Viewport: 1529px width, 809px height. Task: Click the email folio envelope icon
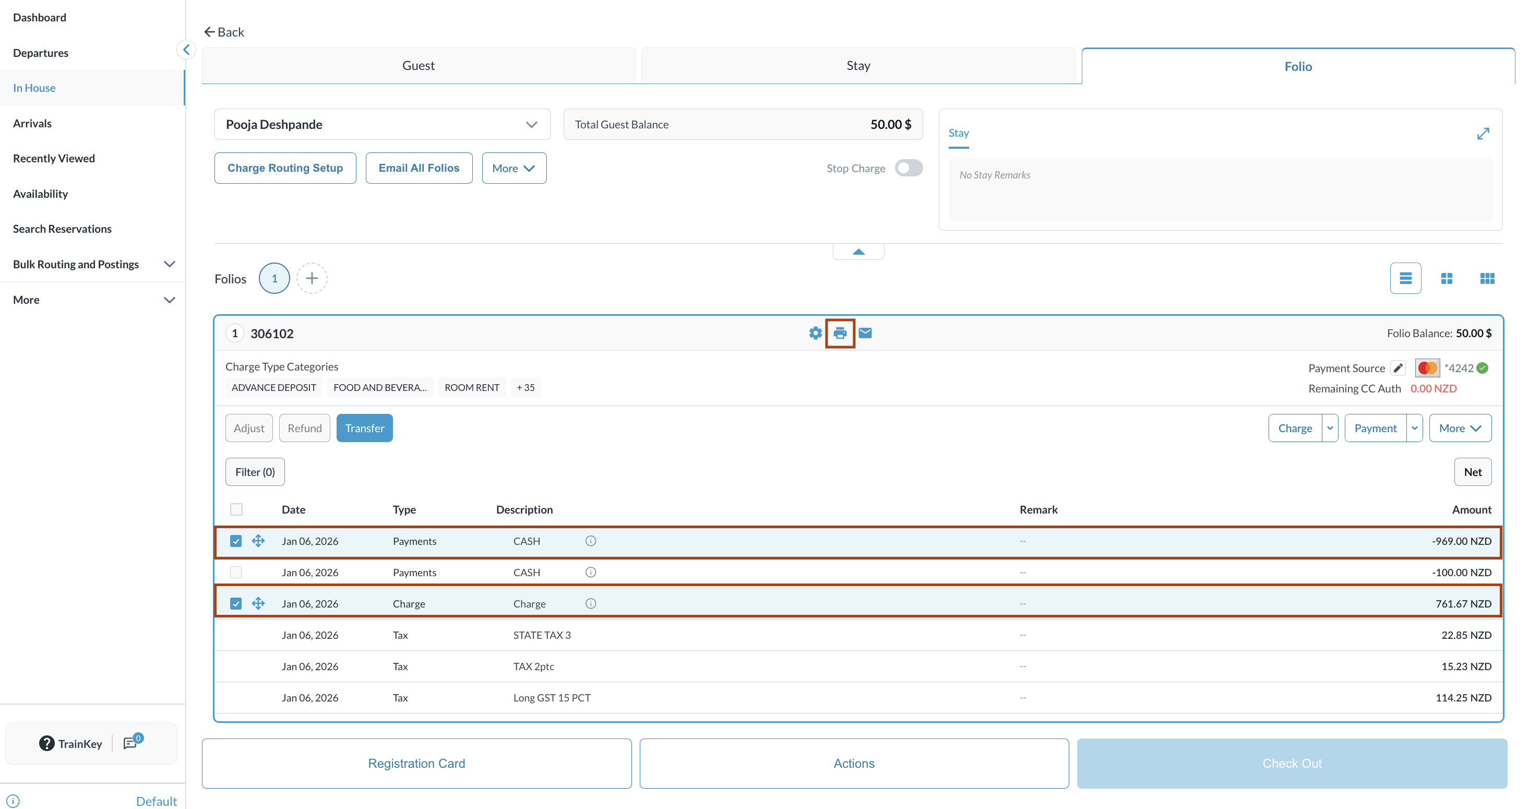point(865,333)
